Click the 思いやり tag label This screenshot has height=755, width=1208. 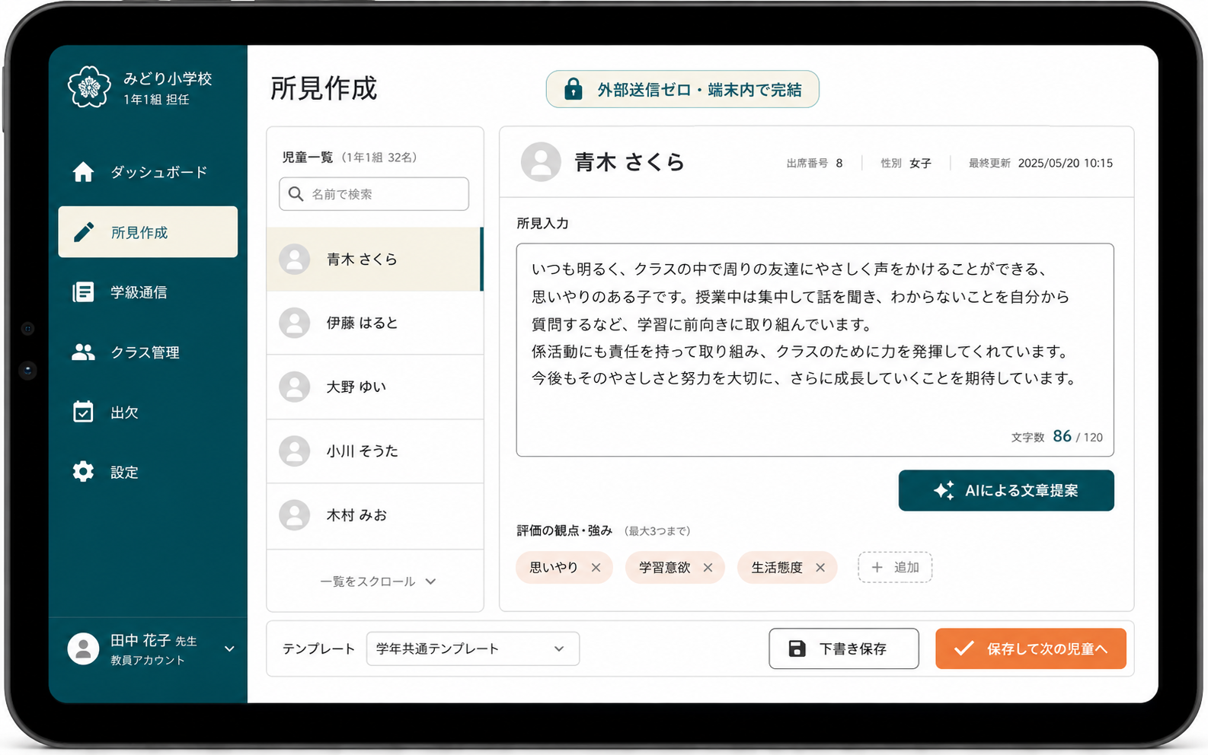[x=554, y=568]
